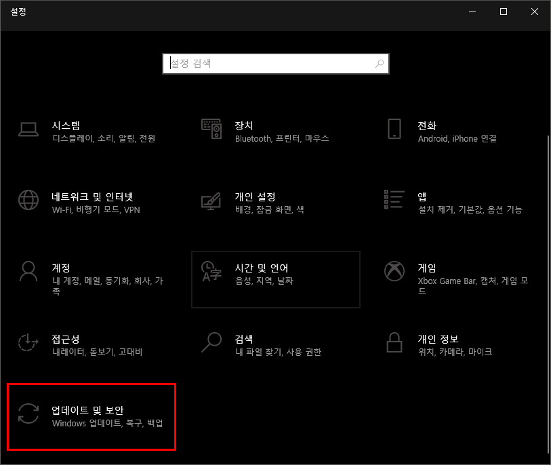Open the 앱 list icon
This screenshot has width=551, height=465.
point(394,199)
